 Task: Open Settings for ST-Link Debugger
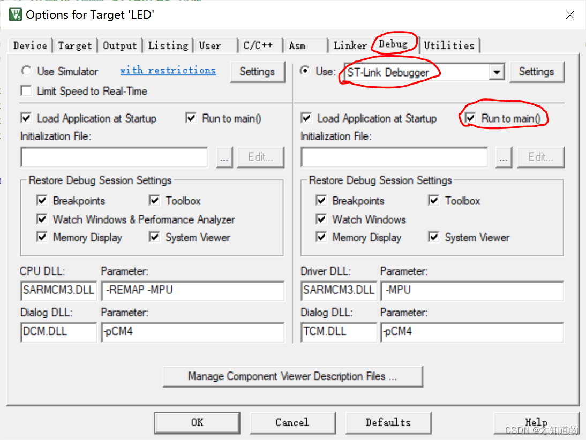coord(536,72)
